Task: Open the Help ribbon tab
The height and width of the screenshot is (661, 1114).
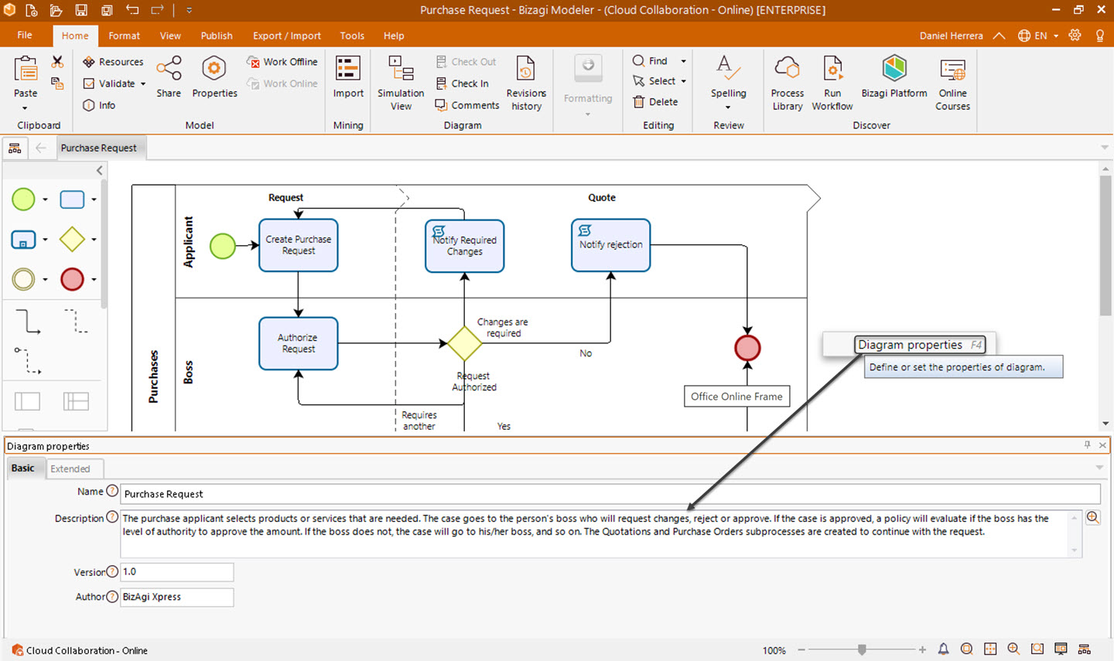Action: click(x=394, y=36)
